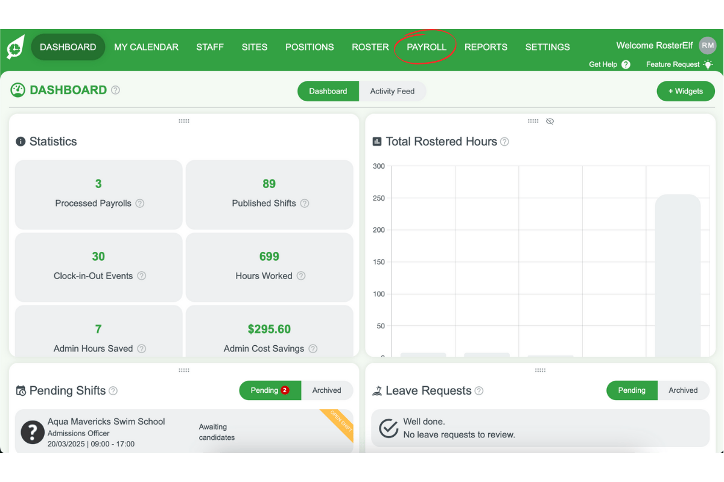724x482 pixels.
Task: Open the Payroll menu item
Action: pos(426,47)
